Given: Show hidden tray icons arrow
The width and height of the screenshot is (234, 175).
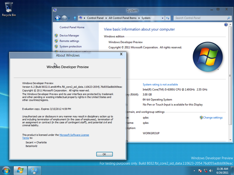Looking at the screenshot, I should pos(194,171).
